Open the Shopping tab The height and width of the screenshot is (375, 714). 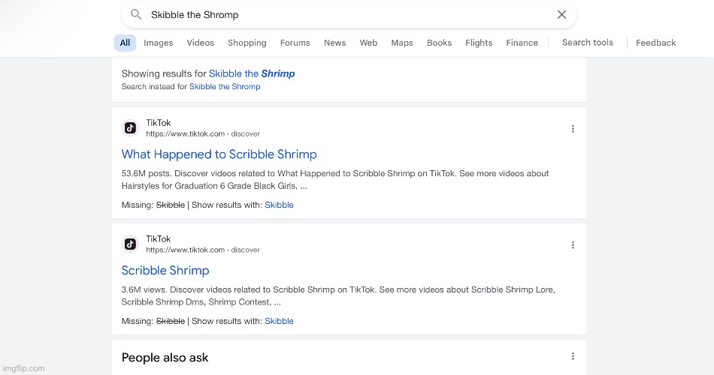pos(247,43)
